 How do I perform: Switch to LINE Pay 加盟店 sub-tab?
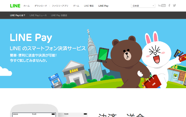tap(59, 15)
